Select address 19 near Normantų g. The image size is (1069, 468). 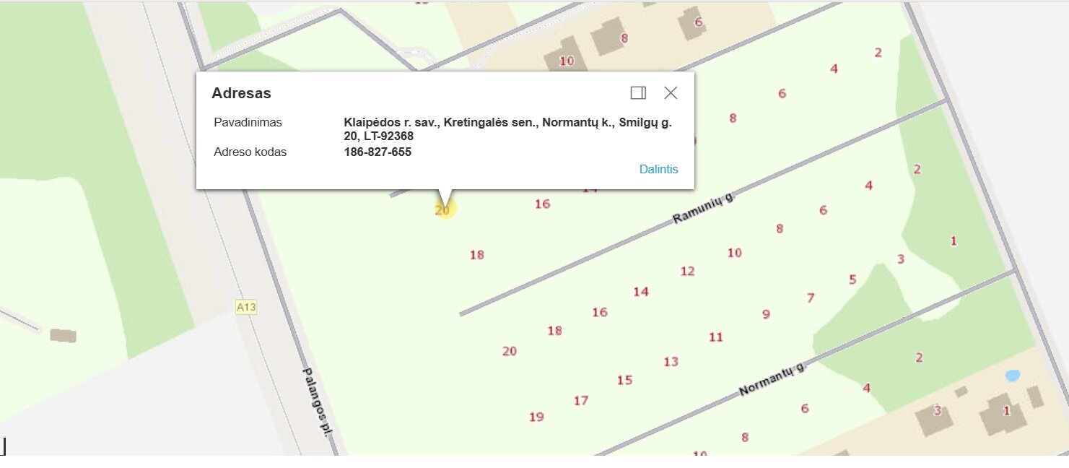536,417
